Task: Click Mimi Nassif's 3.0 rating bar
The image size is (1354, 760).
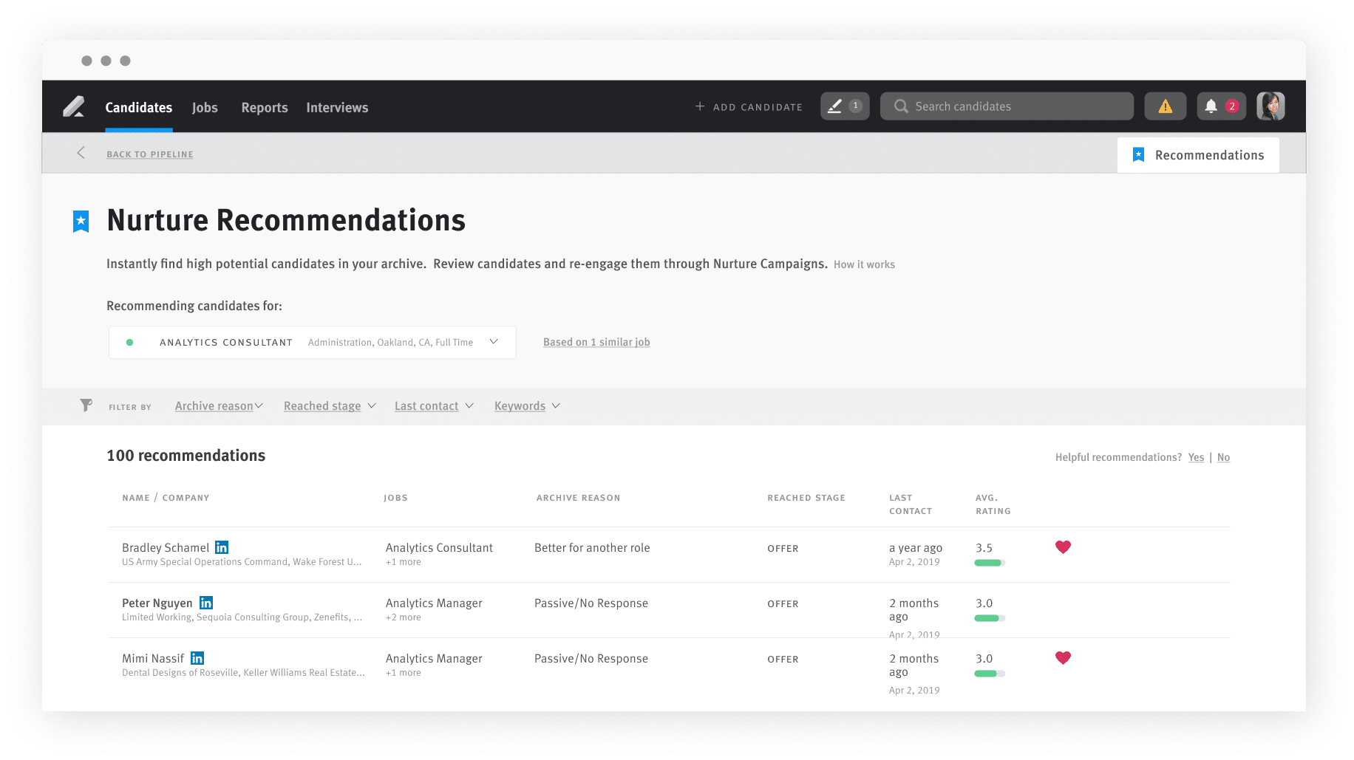Action: 990,674
